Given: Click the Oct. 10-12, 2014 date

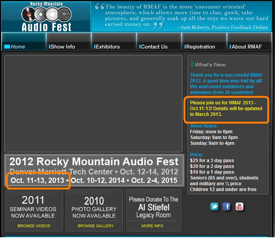Looking at the screenshot, I should click(x=98, y=181).
